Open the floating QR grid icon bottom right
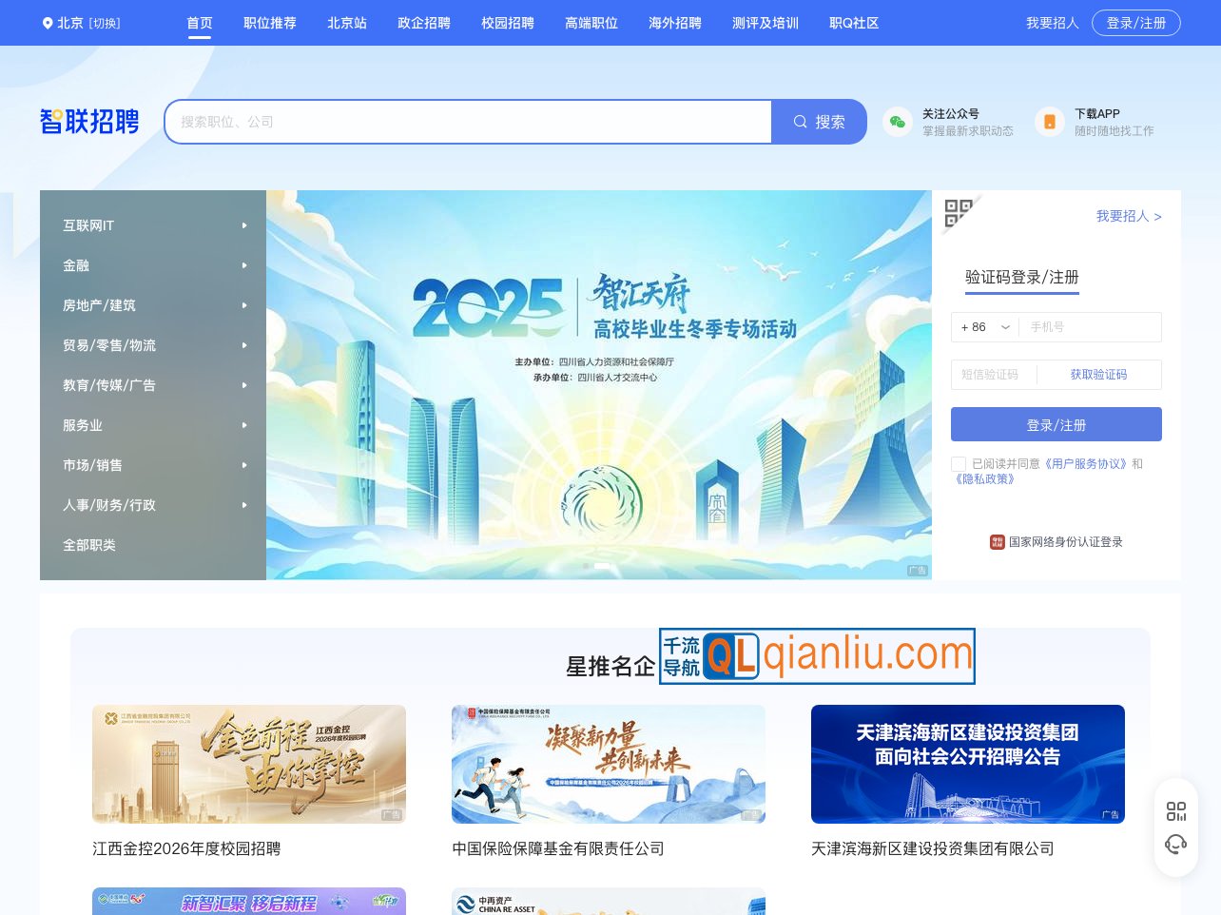Viewport: 1221px width, 915px height. pyautogui.click(x=1176, y=810)
